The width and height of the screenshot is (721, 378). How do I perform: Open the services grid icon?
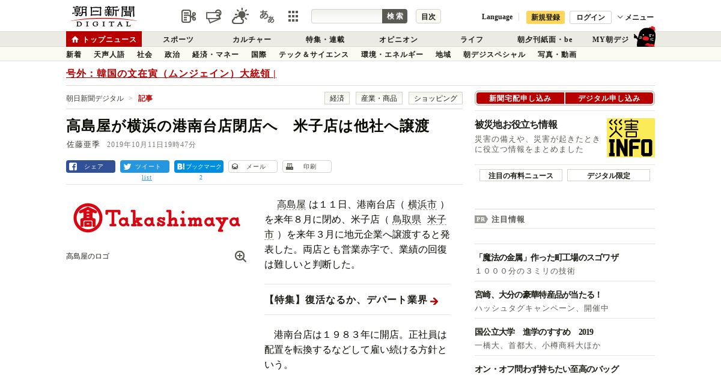coord(293,16)
